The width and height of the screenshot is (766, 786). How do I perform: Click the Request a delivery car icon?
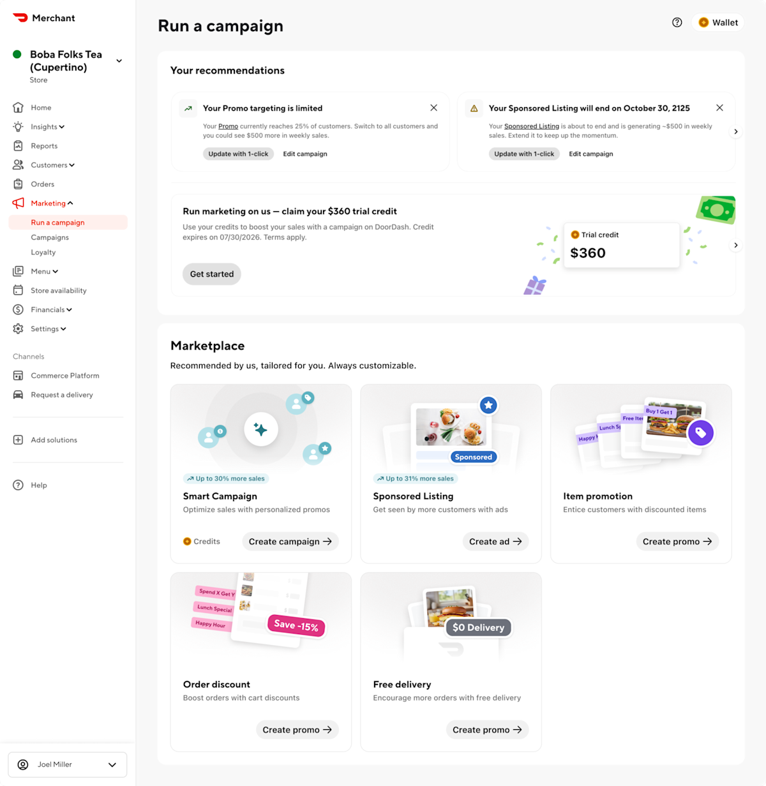point(19,395)
